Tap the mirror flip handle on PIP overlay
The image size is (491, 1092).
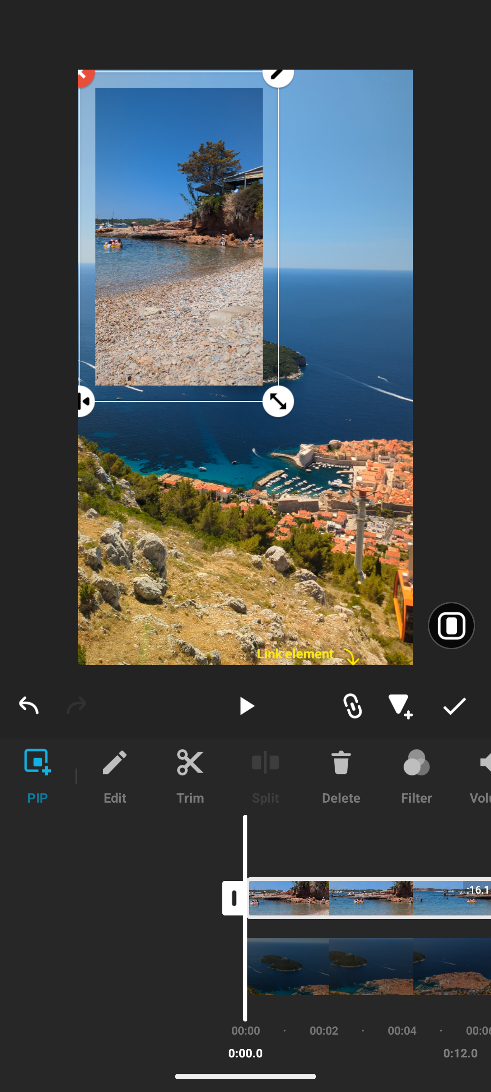pyautogui.click(x=85, y=401)
